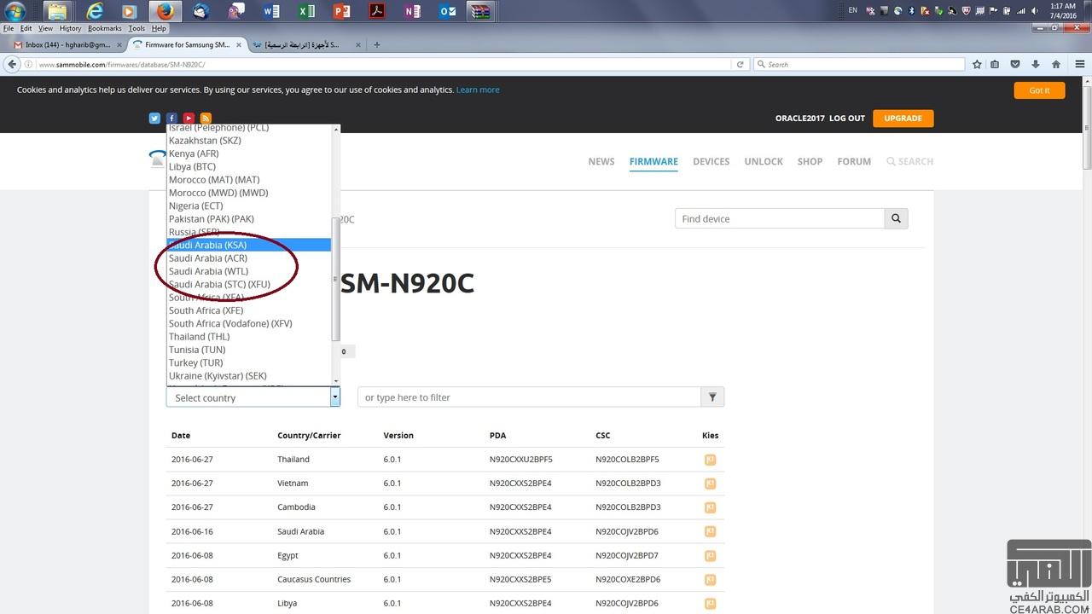Screen dimensions: 1092x614
Task: Open Microsoft Word from the taskbar
Action: 271,12
